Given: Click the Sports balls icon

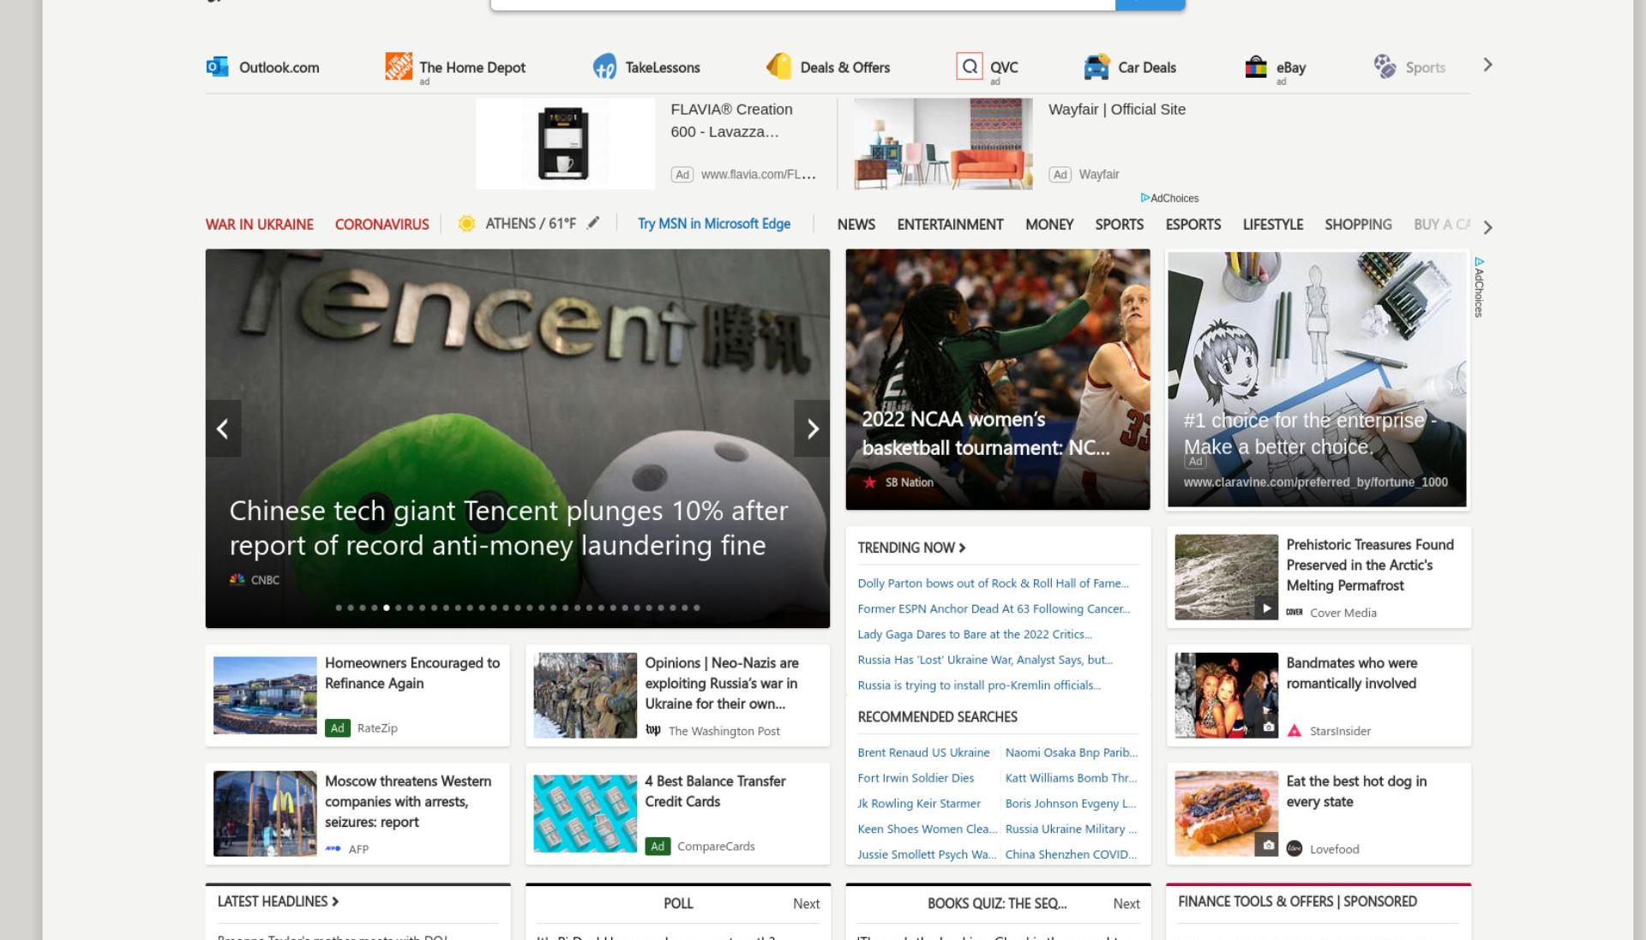Looking at the screenshot, I should (1385, 66).
